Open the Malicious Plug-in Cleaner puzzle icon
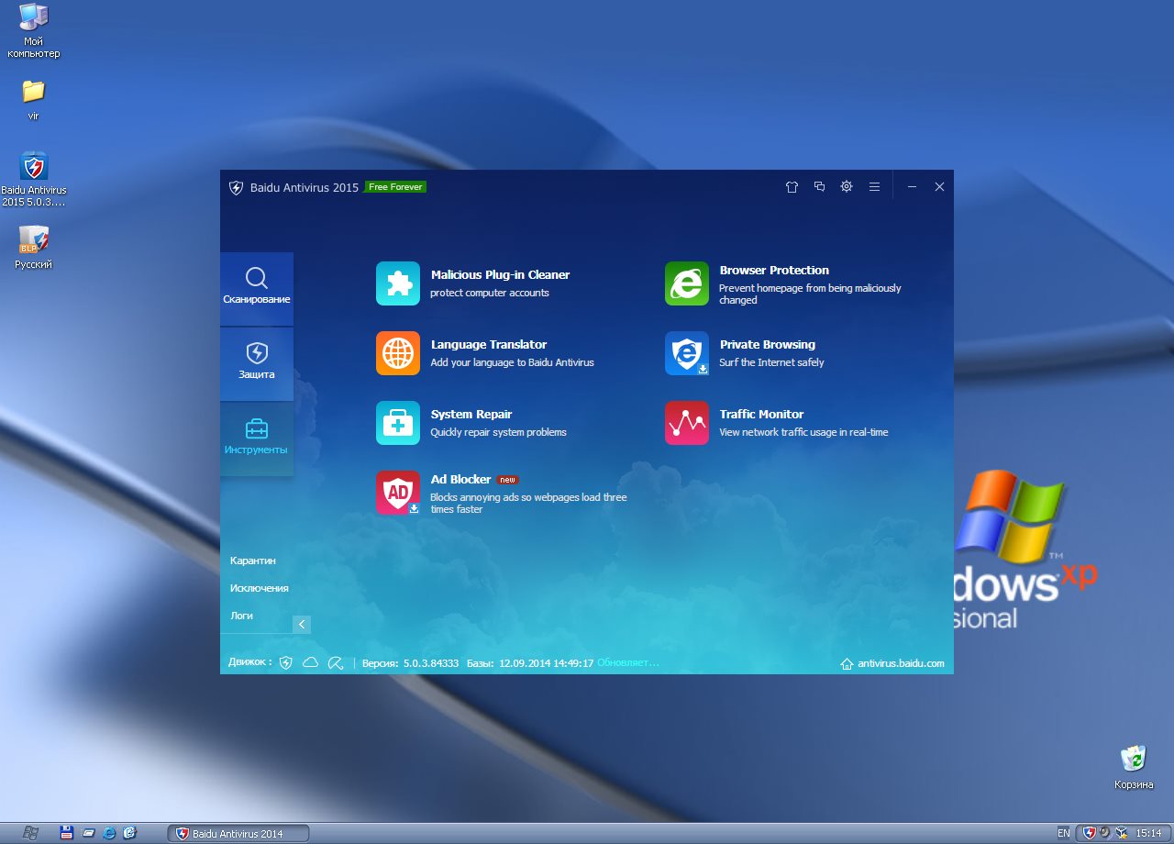 tap(398, 283)
